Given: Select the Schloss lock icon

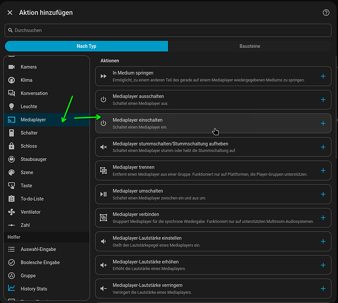Looking at the screenshot, I should tap(12, 146).
